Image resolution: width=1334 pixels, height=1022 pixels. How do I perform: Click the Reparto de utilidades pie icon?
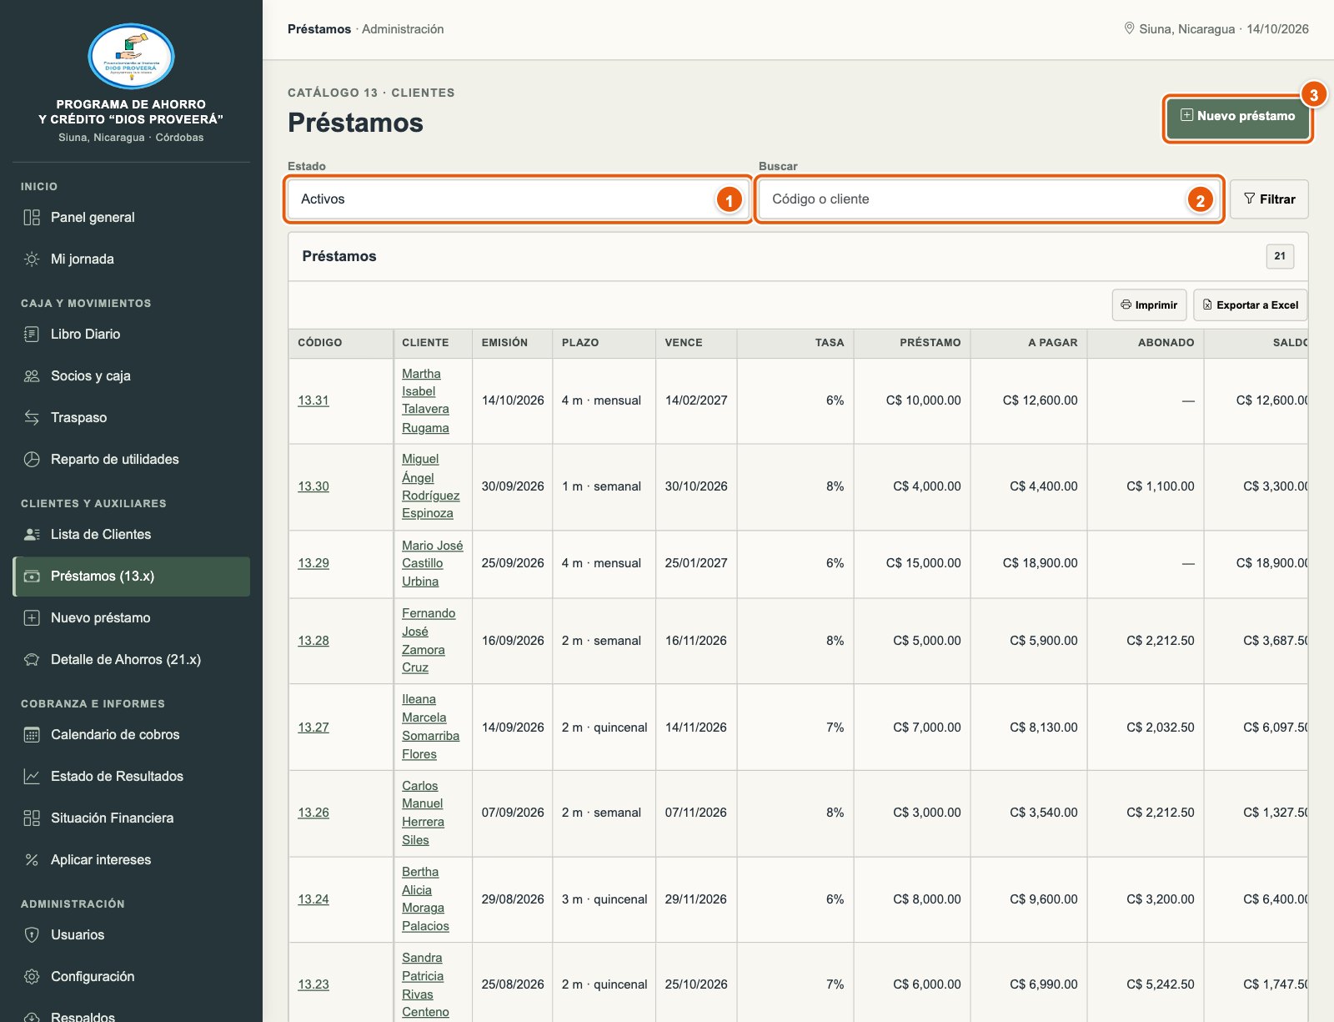tap(32, 460)
